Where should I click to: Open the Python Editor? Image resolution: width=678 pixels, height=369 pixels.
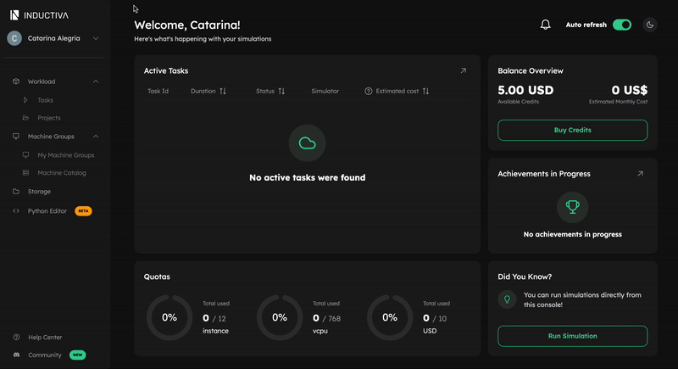pyautogui.click(x=47, y=210)
